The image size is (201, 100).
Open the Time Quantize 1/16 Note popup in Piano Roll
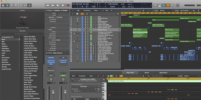[x=84, y=86]
